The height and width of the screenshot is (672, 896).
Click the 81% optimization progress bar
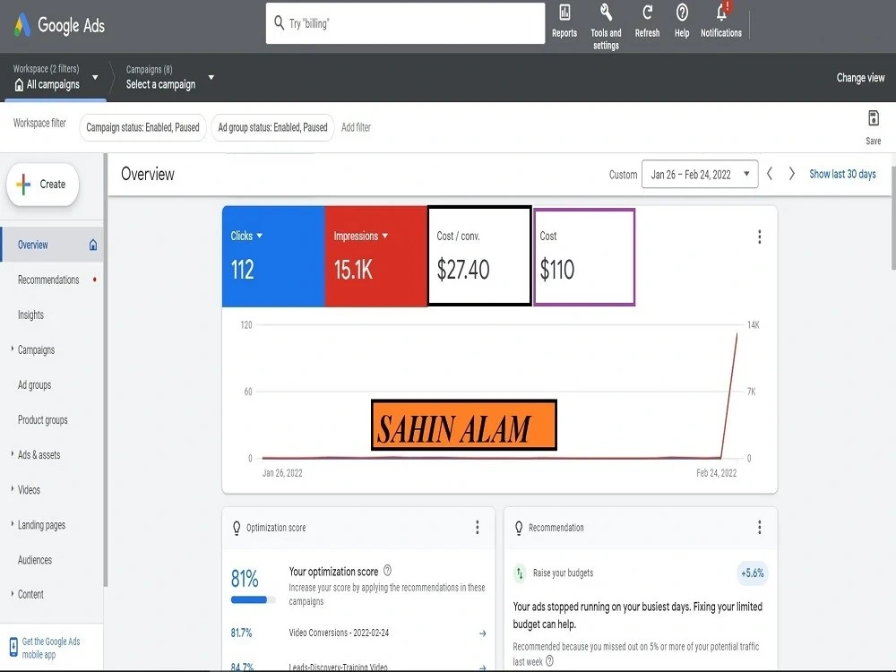[x=254, y=599]
